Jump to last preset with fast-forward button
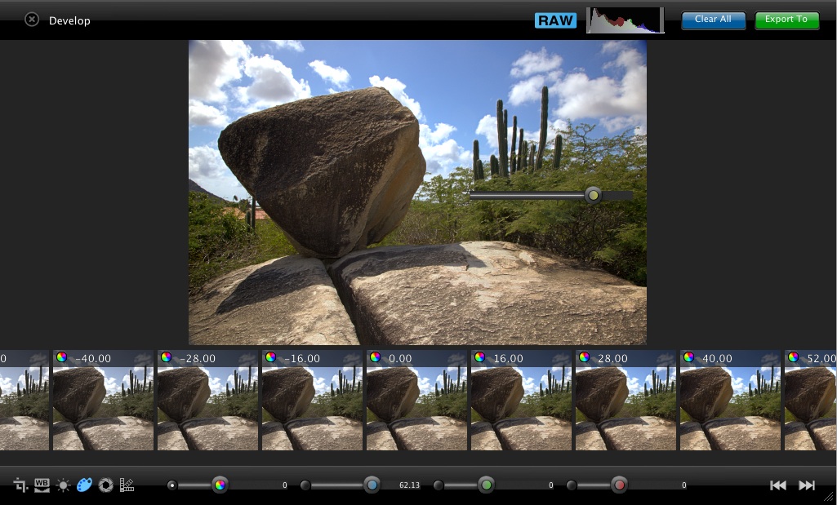Screen dimensions: 837x505 [x=807, y=485]
